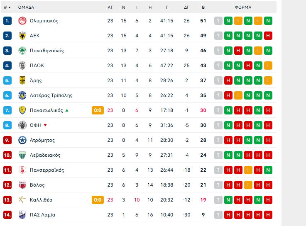
Task: Open the Καλλιθέα live 0:0 score badge
Action: point(98,200)
